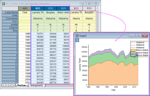Click cell with value 9281
The width and height of the screenshot is (150, 96).
pos(63,34)
